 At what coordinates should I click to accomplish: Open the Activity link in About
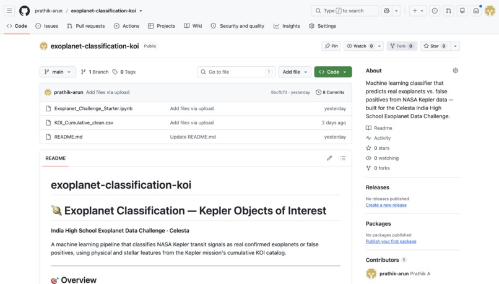[x=378, y=138]
